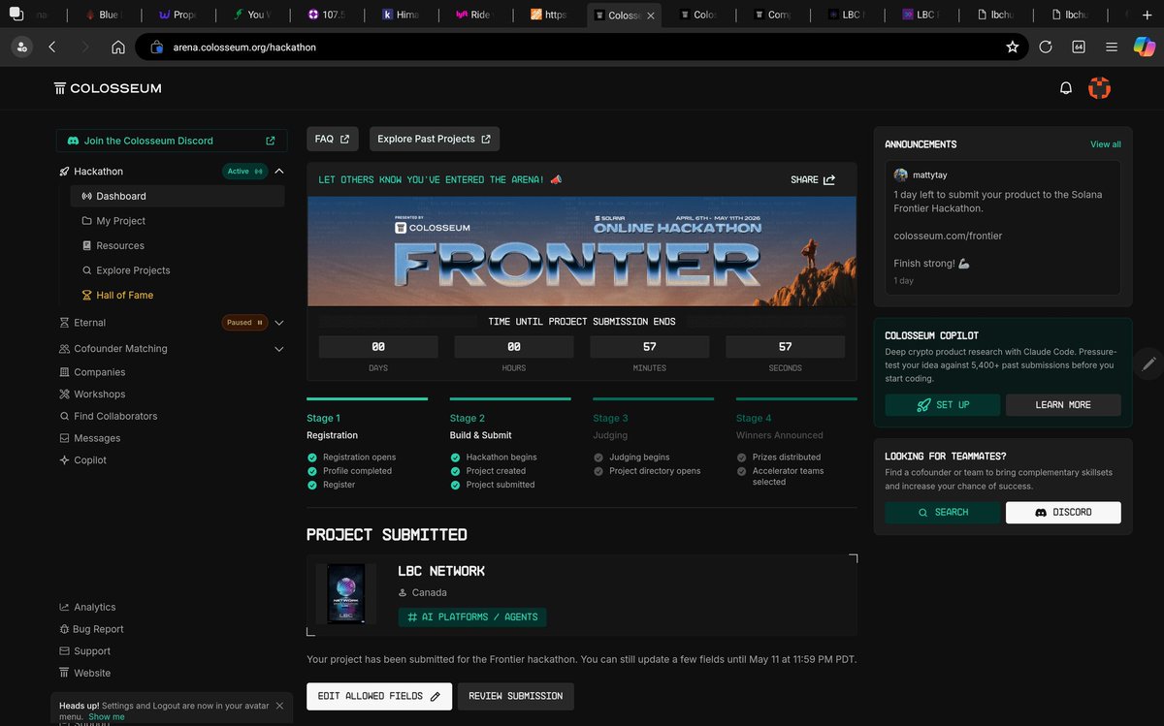
Task: Click Explore Past Projects
Action: [x=434, y=139]
